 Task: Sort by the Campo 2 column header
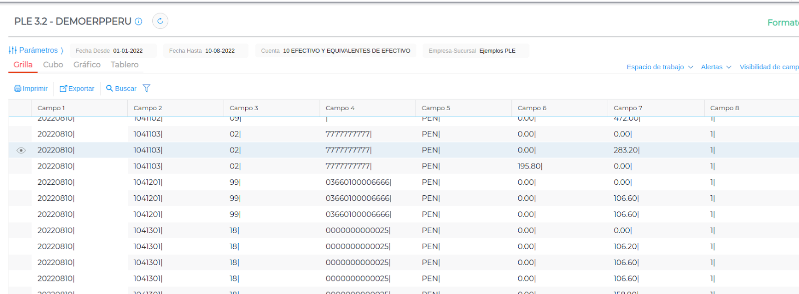(176, 108)
